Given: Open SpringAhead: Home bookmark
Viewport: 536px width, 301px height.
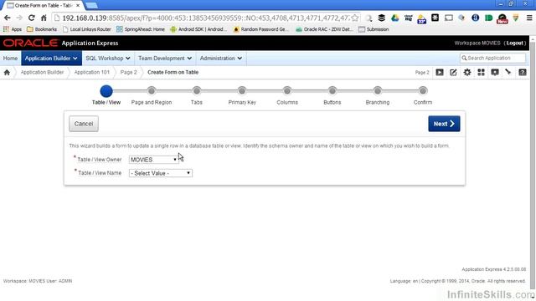Looking at the screenshot, I should tap(141, 29).
